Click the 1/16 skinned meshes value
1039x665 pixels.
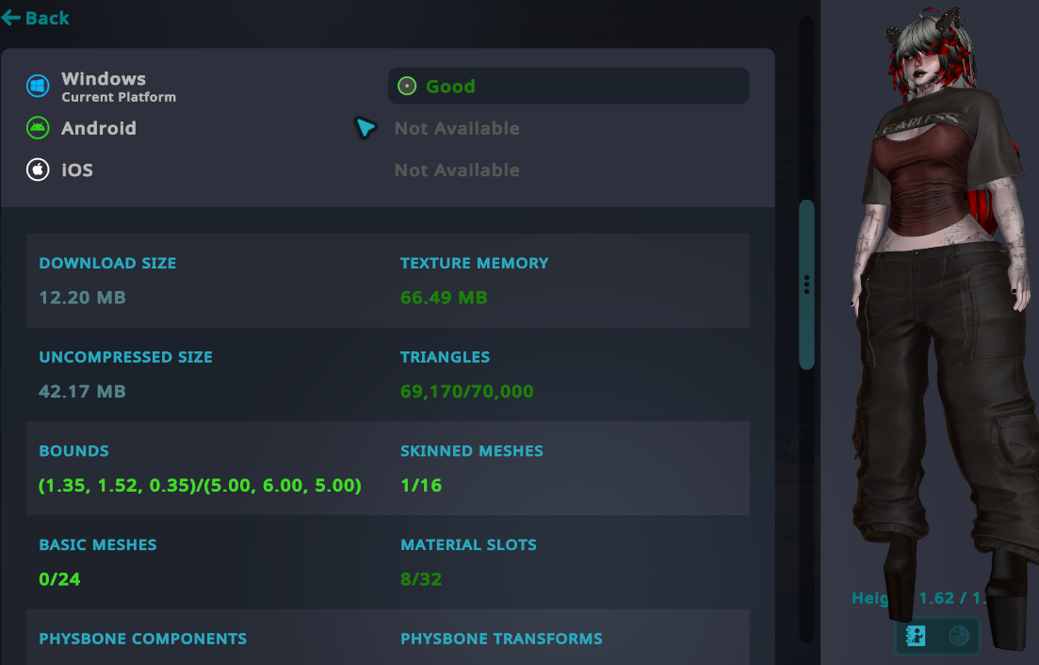[421, 485]
